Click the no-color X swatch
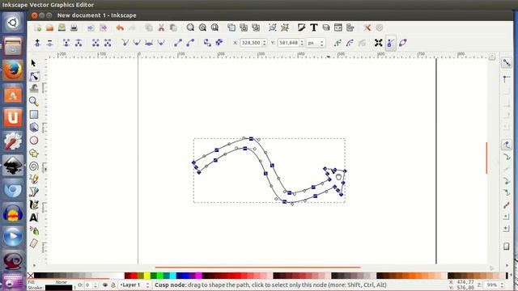Screen dimensions: 518x291 point(31,276)
